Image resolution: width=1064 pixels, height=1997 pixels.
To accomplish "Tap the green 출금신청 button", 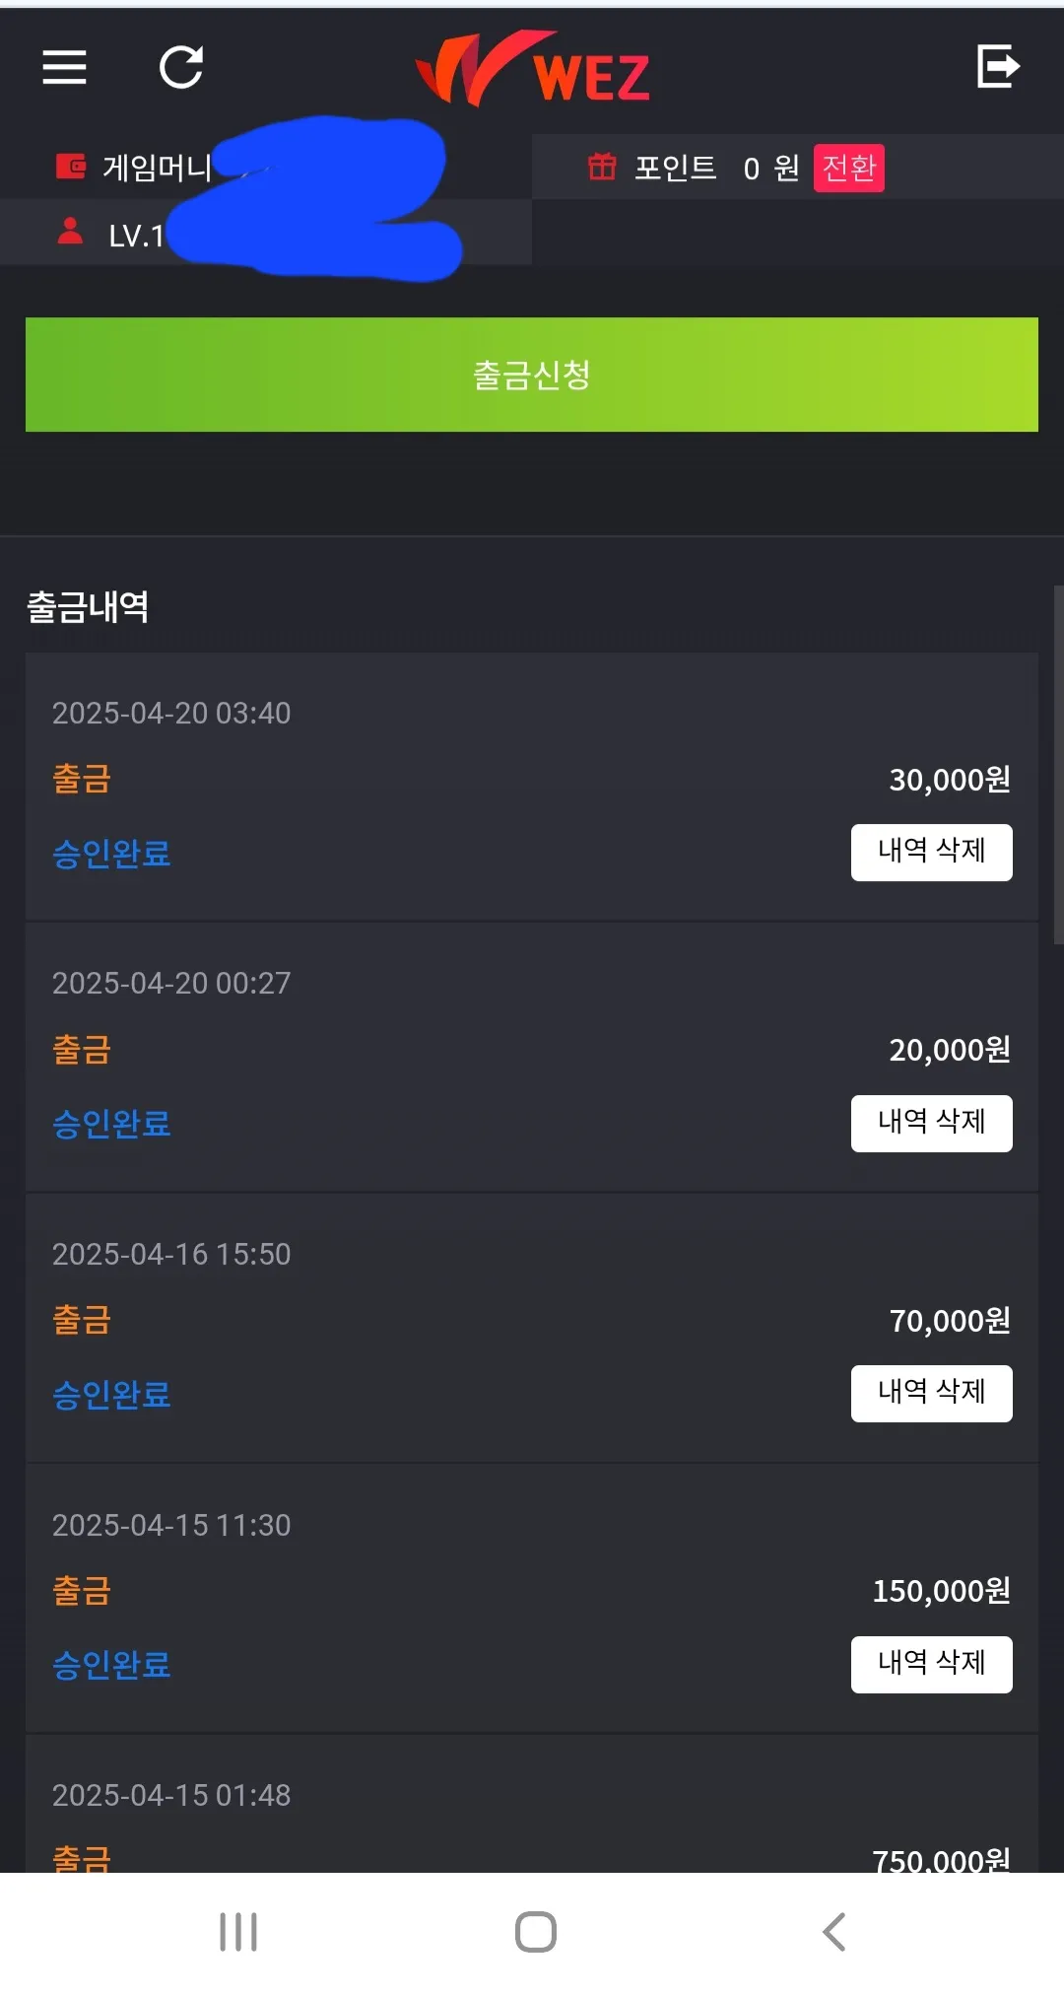I will point(532,375).
